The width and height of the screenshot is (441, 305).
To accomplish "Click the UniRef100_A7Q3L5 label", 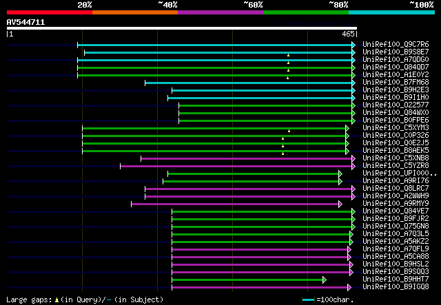I will 396,234.
